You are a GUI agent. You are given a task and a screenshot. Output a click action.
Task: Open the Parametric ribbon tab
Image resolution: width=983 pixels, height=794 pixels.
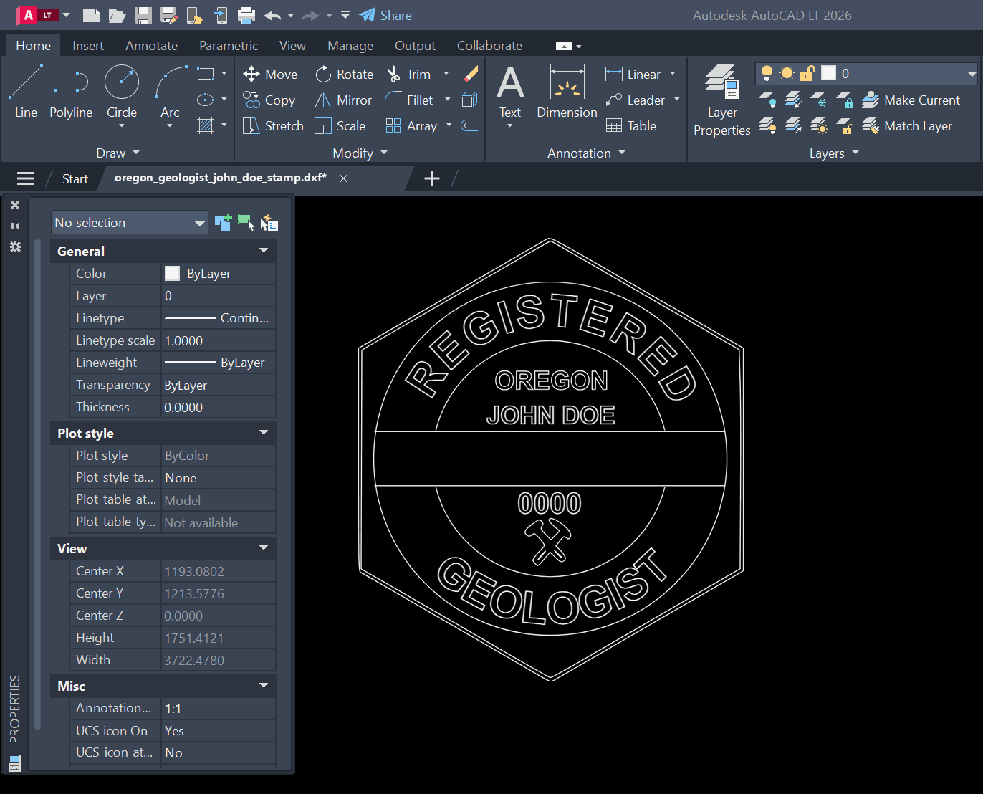pyautogui.click(x=229, y=46)
